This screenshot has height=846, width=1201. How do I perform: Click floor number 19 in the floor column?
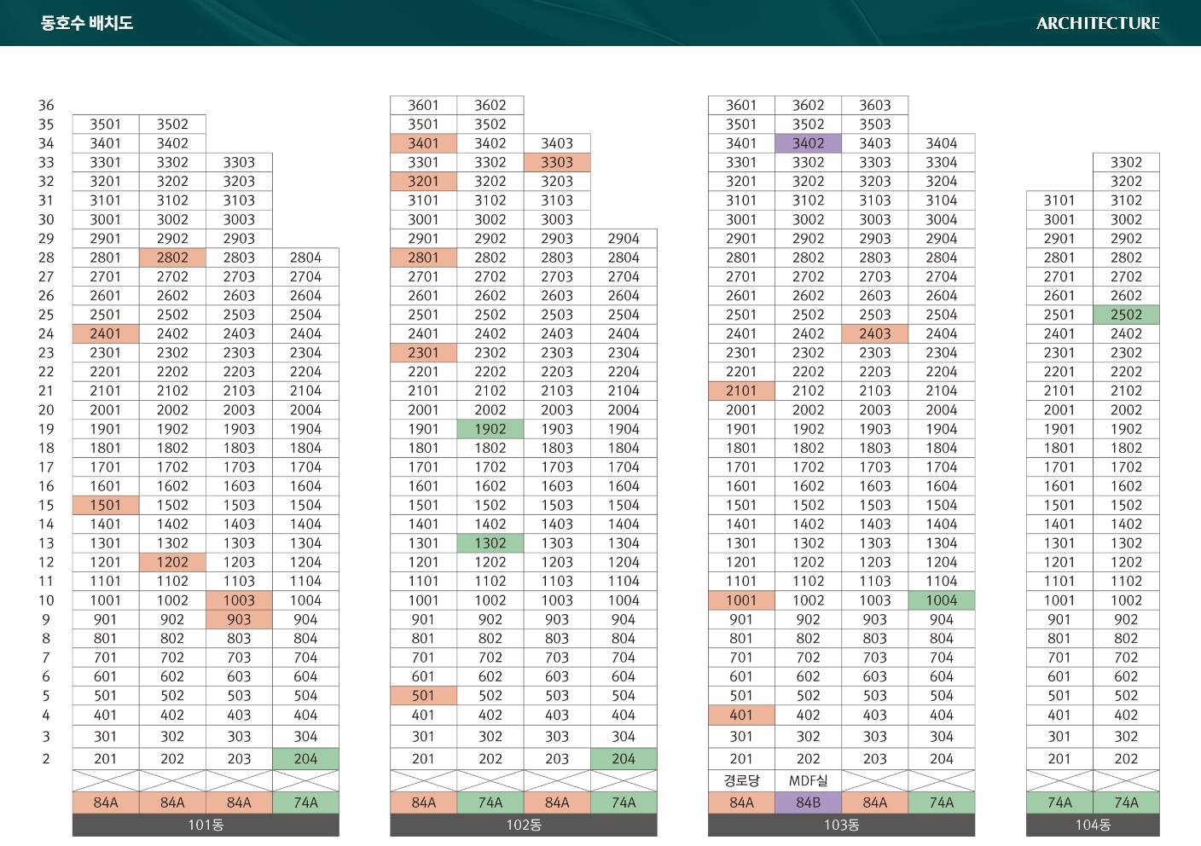point(46,429)
